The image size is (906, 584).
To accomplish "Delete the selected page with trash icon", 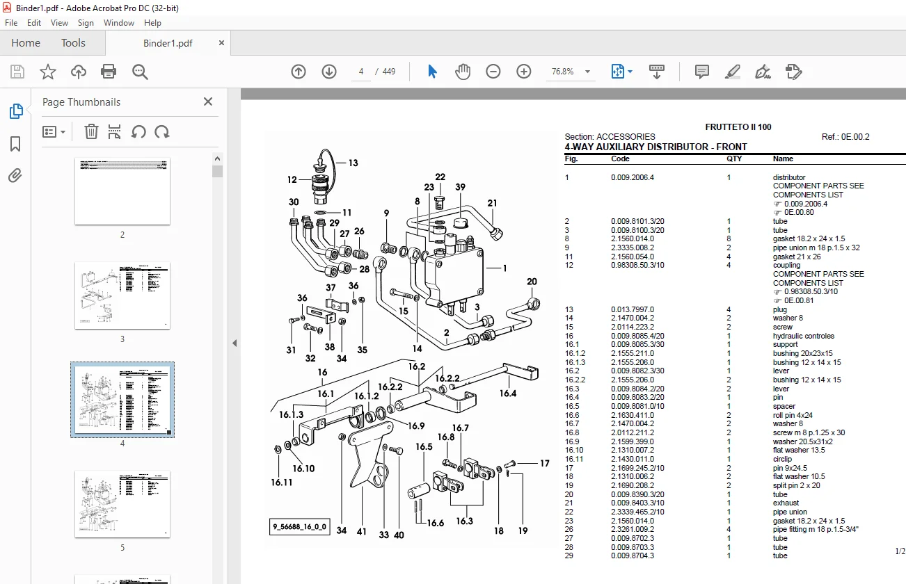I will 91,131.
